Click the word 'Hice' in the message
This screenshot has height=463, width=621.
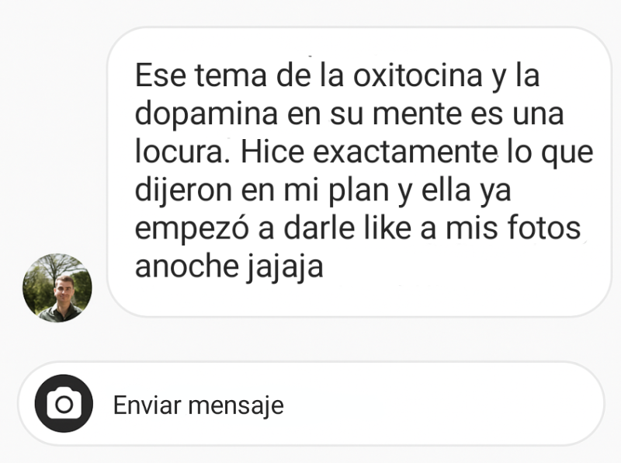point(272,151)
